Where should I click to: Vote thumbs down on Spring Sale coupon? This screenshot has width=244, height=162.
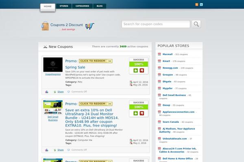click(x=142, y=70)
